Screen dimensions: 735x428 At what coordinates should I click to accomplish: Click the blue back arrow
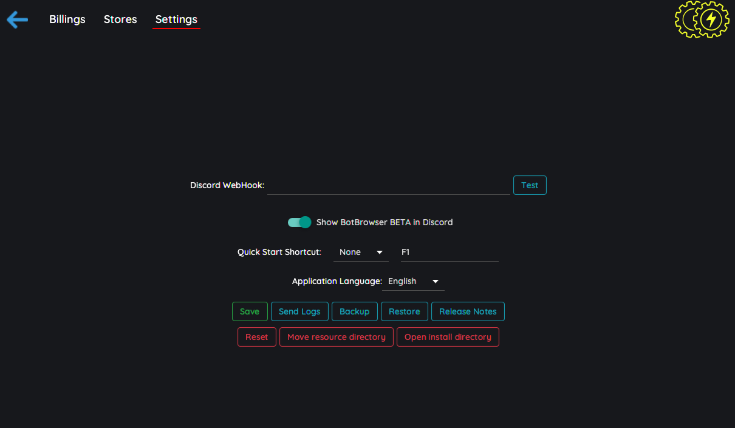[17, 19]
